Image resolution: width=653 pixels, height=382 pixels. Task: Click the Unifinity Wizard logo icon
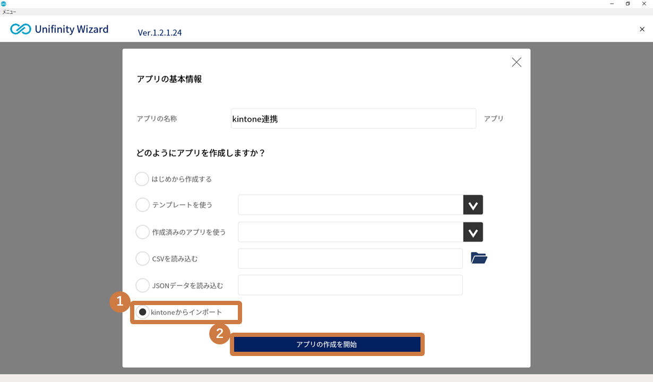point(21,29)
